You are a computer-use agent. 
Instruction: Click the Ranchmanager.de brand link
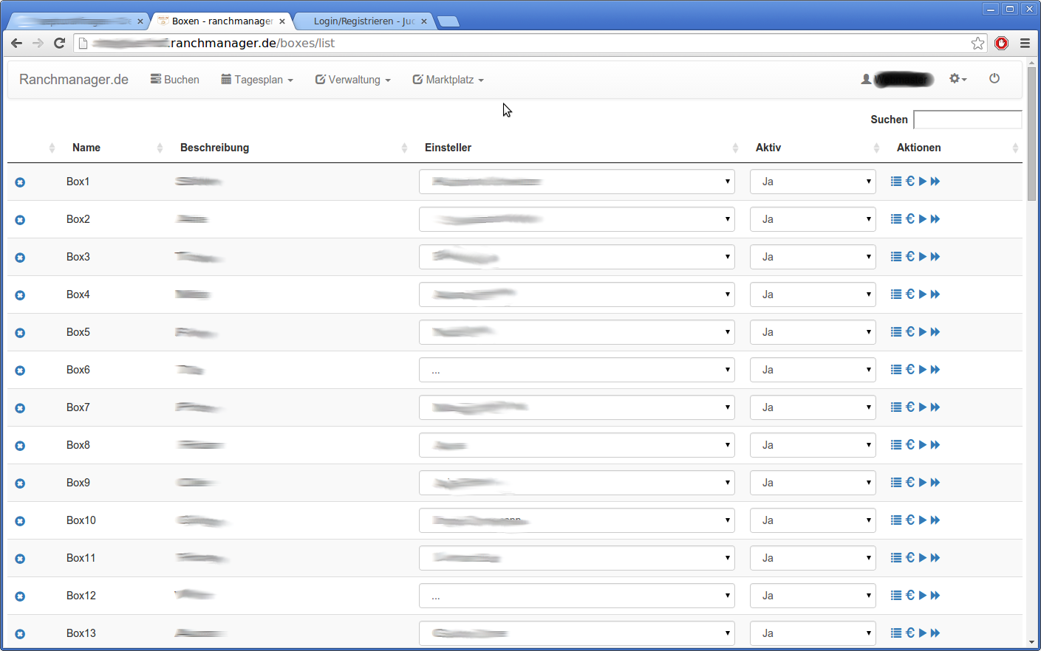point(74,80)
